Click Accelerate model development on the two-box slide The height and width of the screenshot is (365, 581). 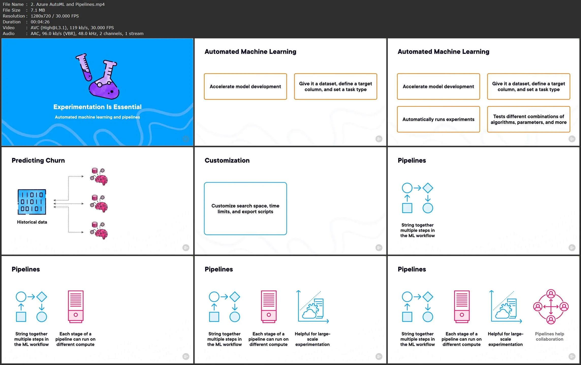coord(245,86)
